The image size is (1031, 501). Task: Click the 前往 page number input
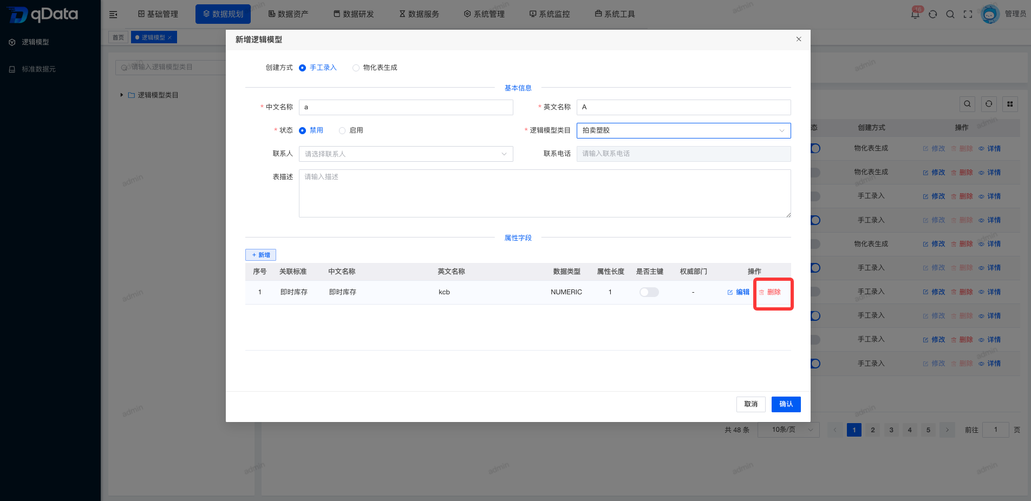995,430
